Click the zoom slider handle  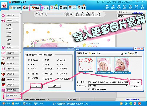click(46, 14)
